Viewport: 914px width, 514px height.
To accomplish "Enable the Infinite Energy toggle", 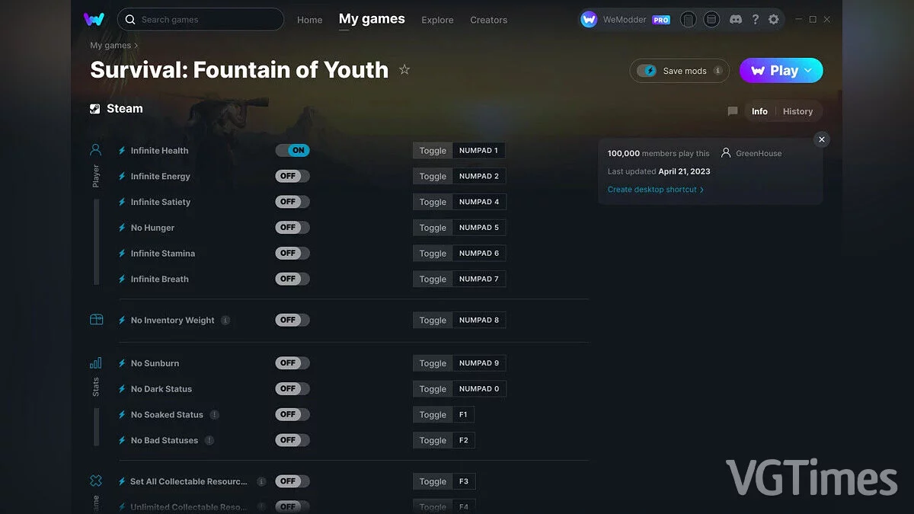I will tap(292, 176).
